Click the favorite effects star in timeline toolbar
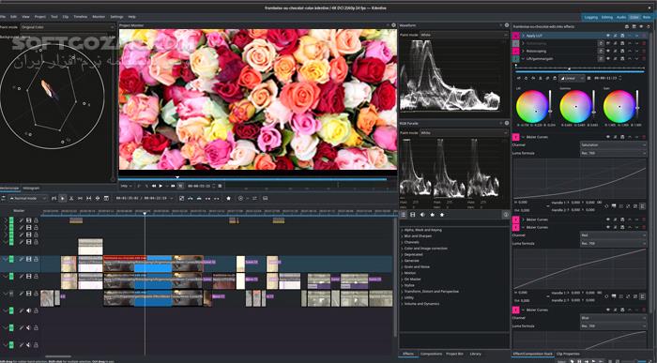Viewport: 657px width, 363px height. tap(228, 198)
